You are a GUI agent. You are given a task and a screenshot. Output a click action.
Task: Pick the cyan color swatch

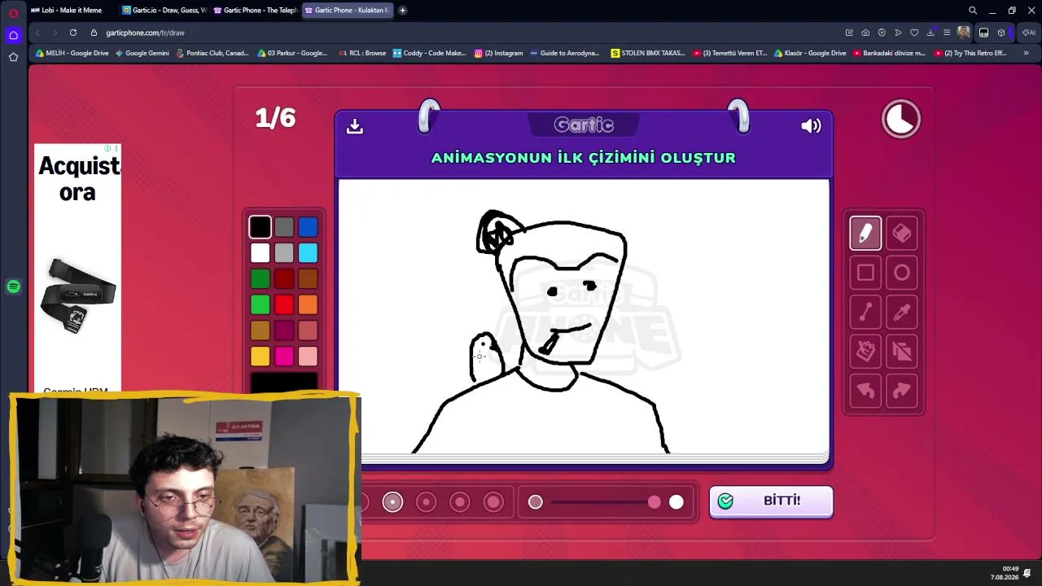click(x=308, y=253)
